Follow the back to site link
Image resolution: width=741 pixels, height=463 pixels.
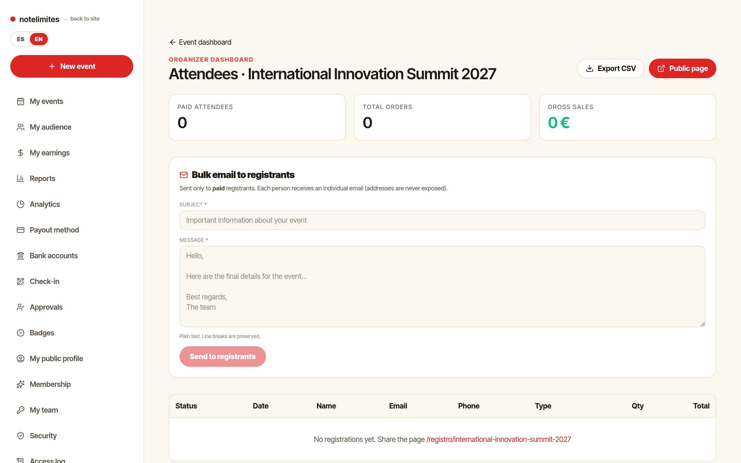click(82, 19)
